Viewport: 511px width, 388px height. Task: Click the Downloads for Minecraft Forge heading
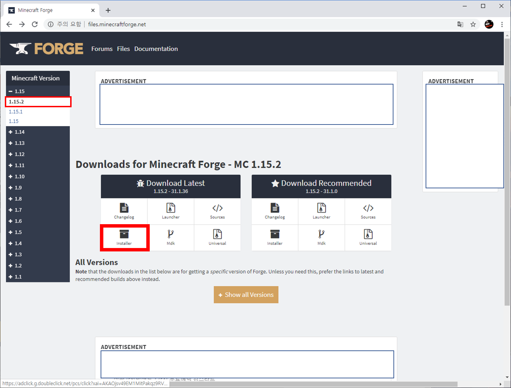[178, 164]
